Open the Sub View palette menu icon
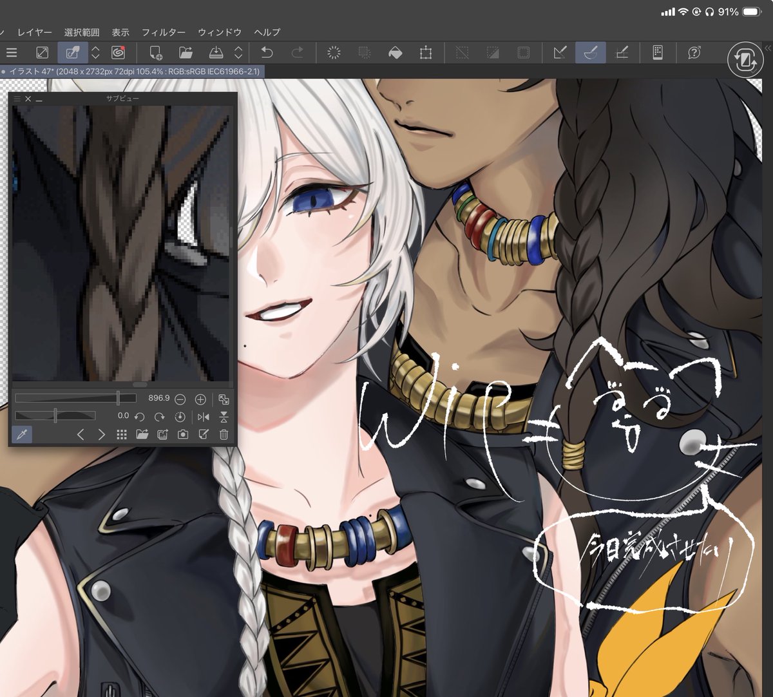Image resolution: width=773 pixels, height=697 pixels. pos(17,99)
